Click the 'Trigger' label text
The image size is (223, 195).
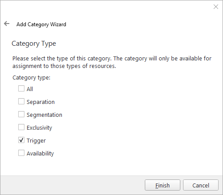point(36,141)
